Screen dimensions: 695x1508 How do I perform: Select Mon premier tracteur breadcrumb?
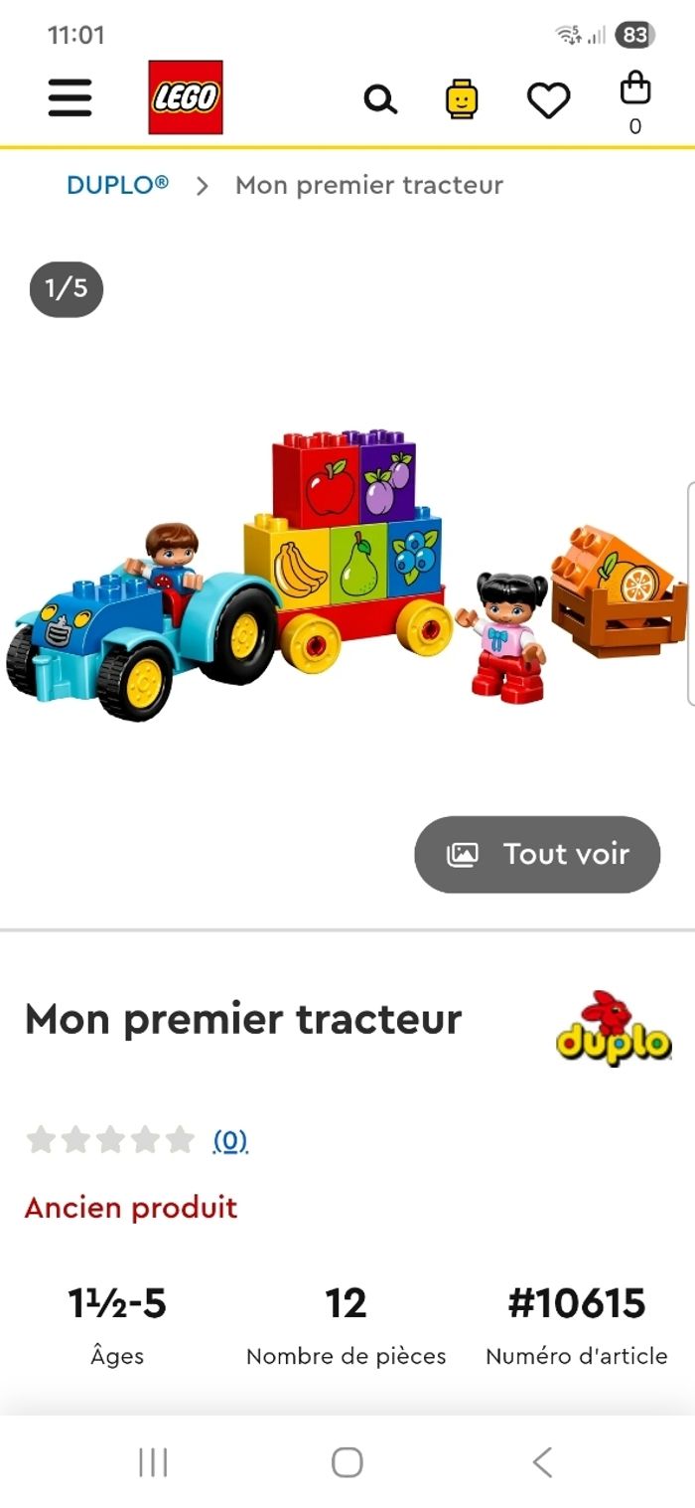coord(369,185)
